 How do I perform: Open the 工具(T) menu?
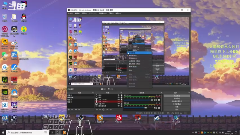click(x=111, y=13)
